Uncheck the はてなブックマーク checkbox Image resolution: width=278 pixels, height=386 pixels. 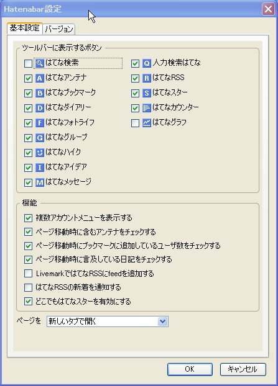[28, 93]
